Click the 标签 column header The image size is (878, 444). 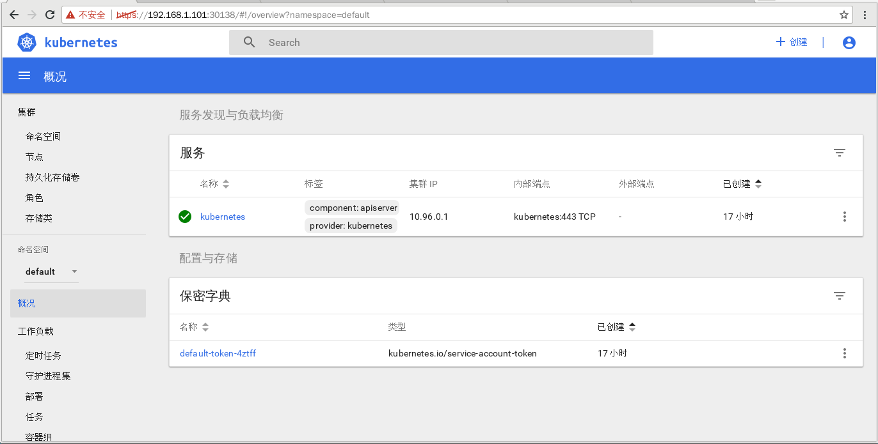click(x=314, y=184)
